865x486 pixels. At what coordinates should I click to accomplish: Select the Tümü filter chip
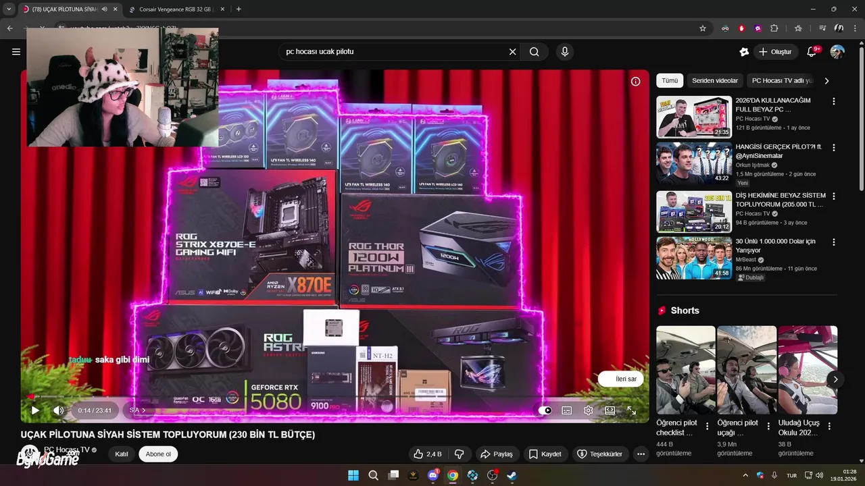(670, 80)
